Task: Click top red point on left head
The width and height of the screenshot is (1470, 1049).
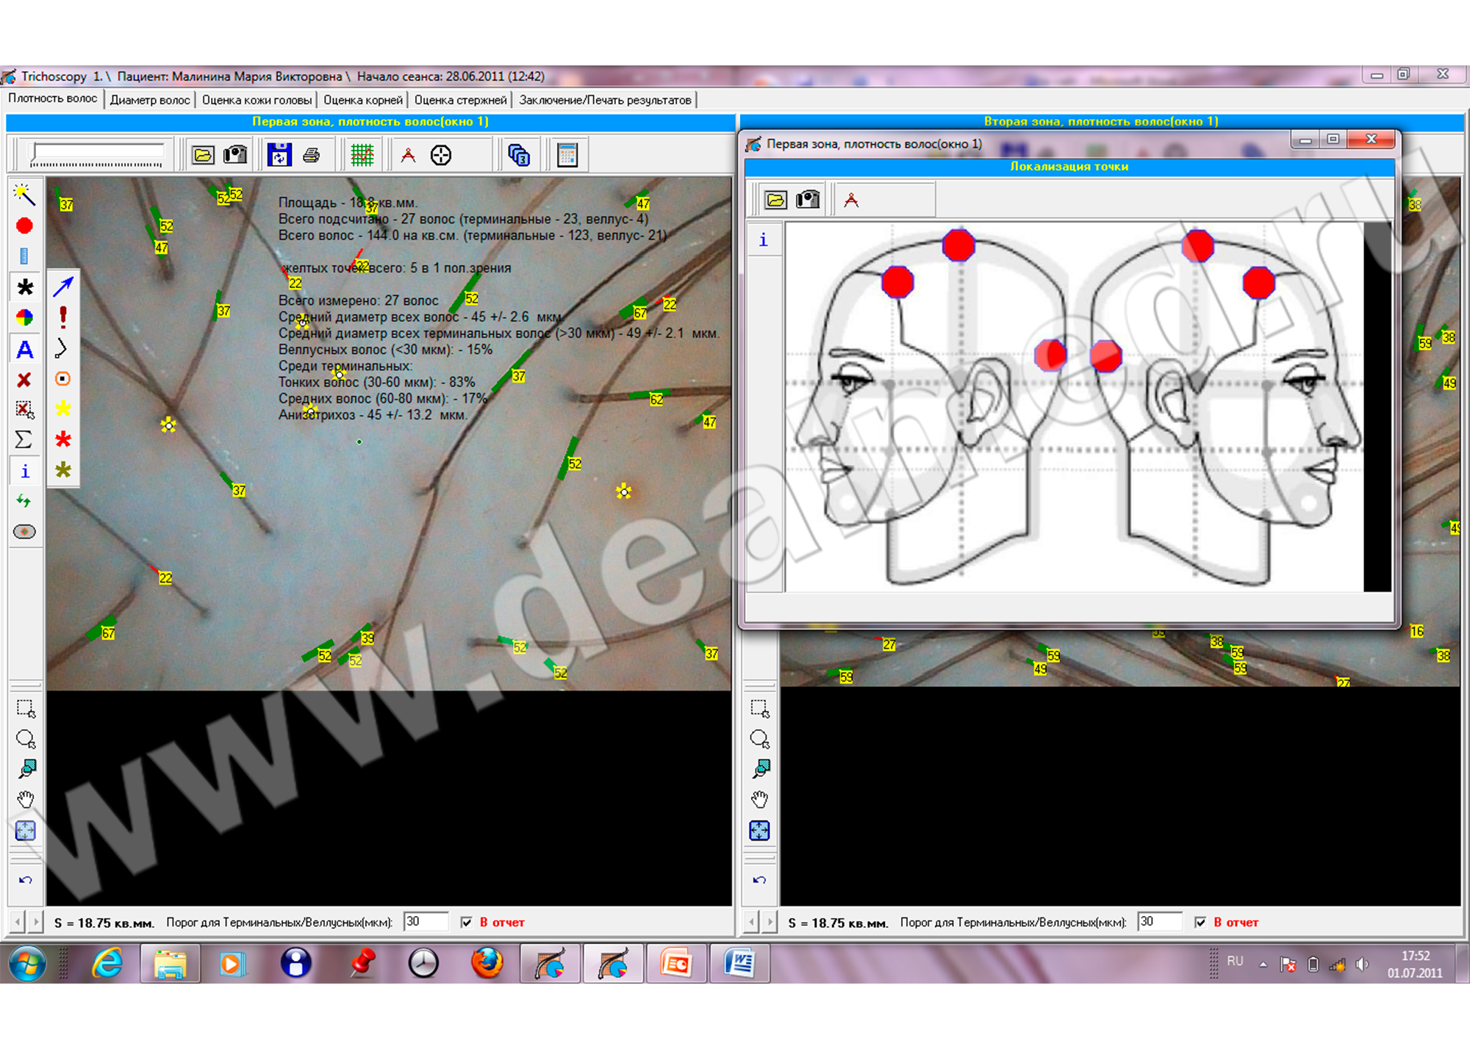Action: click(x=958, y=245)
